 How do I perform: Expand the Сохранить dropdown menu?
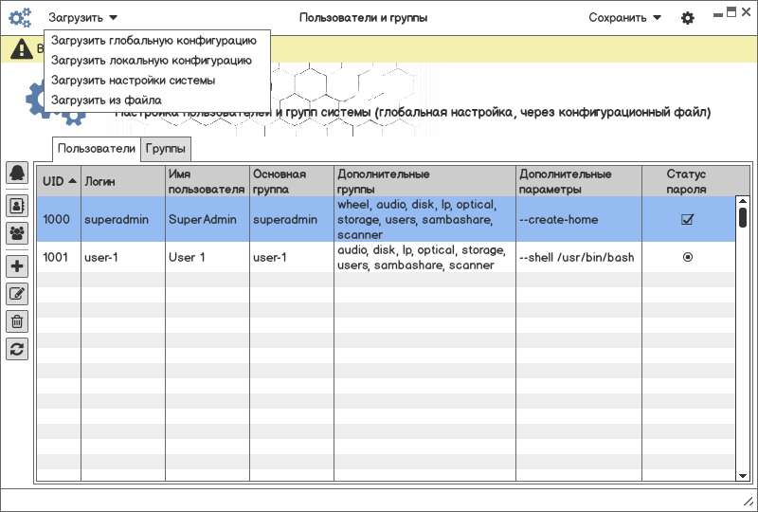coord(625,18)
